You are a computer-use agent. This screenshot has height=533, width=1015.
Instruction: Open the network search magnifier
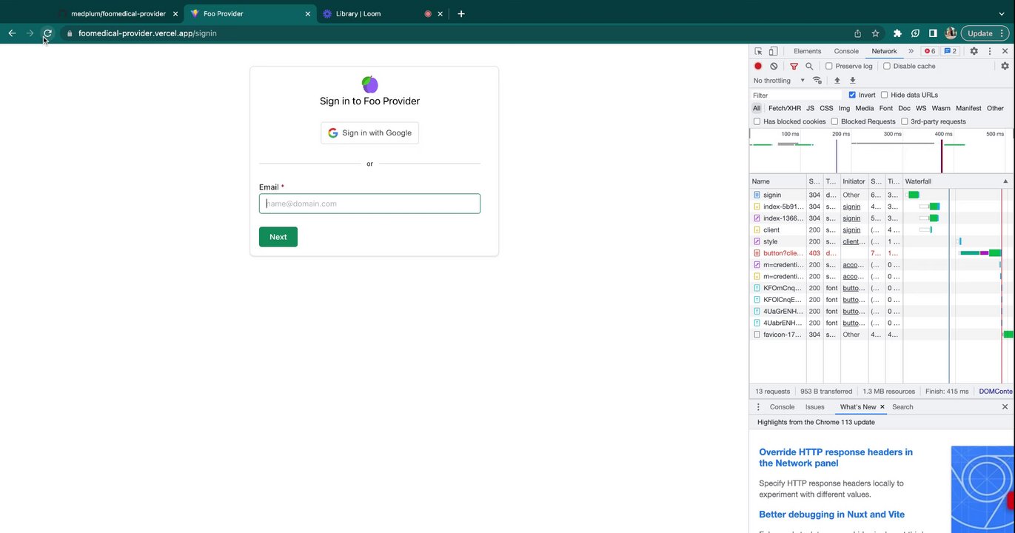[x=809, y=66]
